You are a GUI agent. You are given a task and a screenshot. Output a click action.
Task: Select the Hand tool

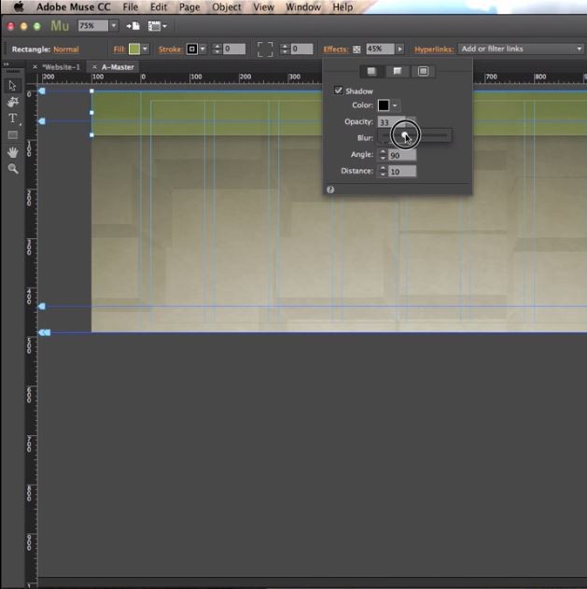[12, 152]
